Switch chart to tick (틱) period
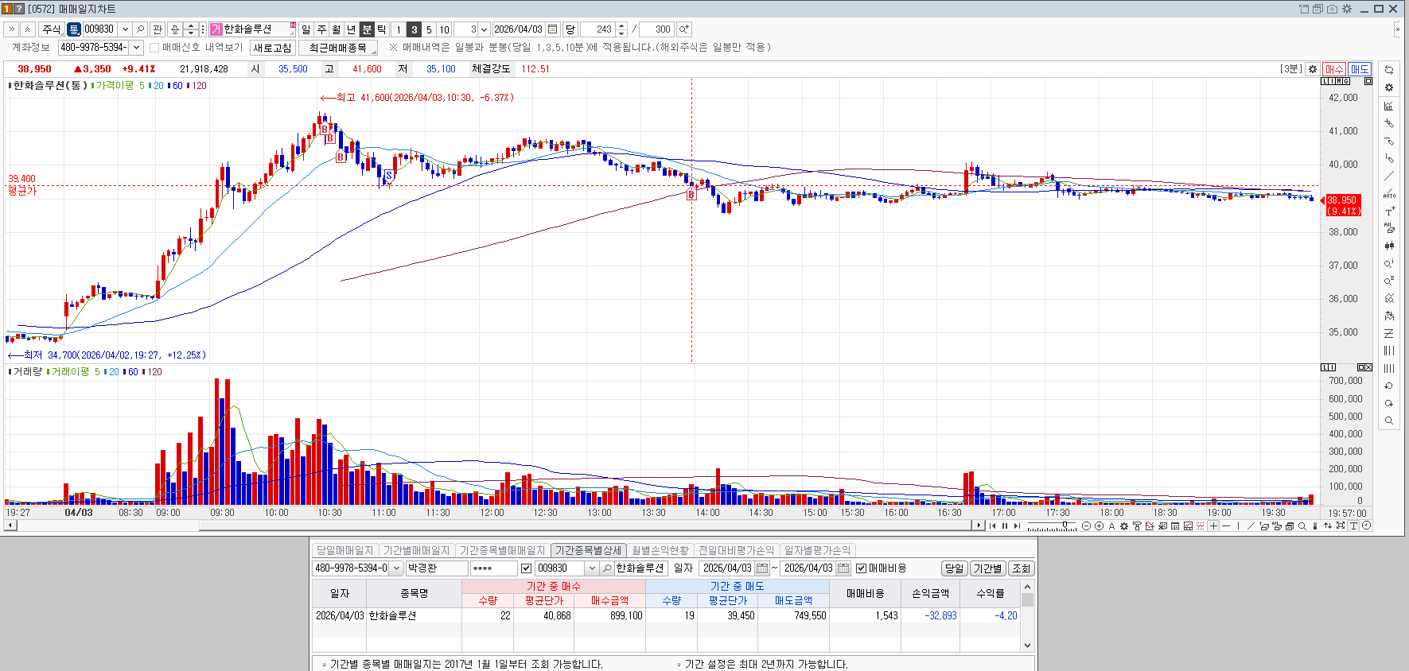Screen dimensions: 1409x671 pyautogui.click(x=382, y=29)
